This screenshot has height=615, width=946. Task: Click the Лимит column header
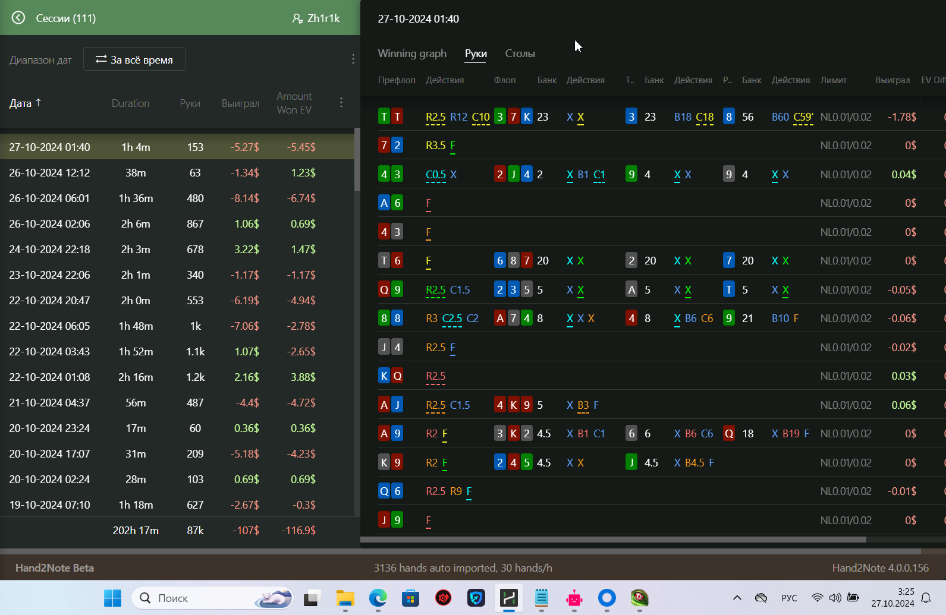point(834,80)
